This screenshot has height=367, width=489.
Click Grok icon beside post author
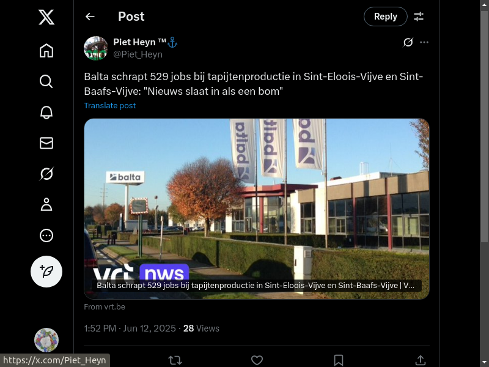click(408, 42)
